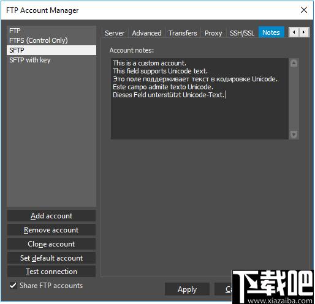Click the Add account button
315x304 pixels.
click(51, 216)
